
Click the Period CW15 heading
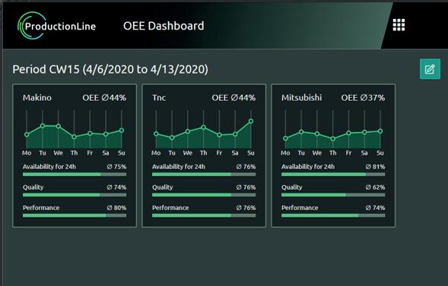(x=110, y=69)
